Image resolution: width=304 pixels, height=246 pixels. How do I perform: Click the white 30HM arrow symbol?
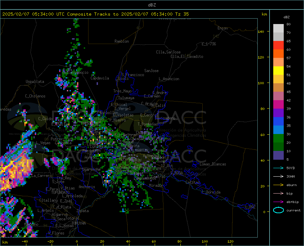click(x=278, y=177)
